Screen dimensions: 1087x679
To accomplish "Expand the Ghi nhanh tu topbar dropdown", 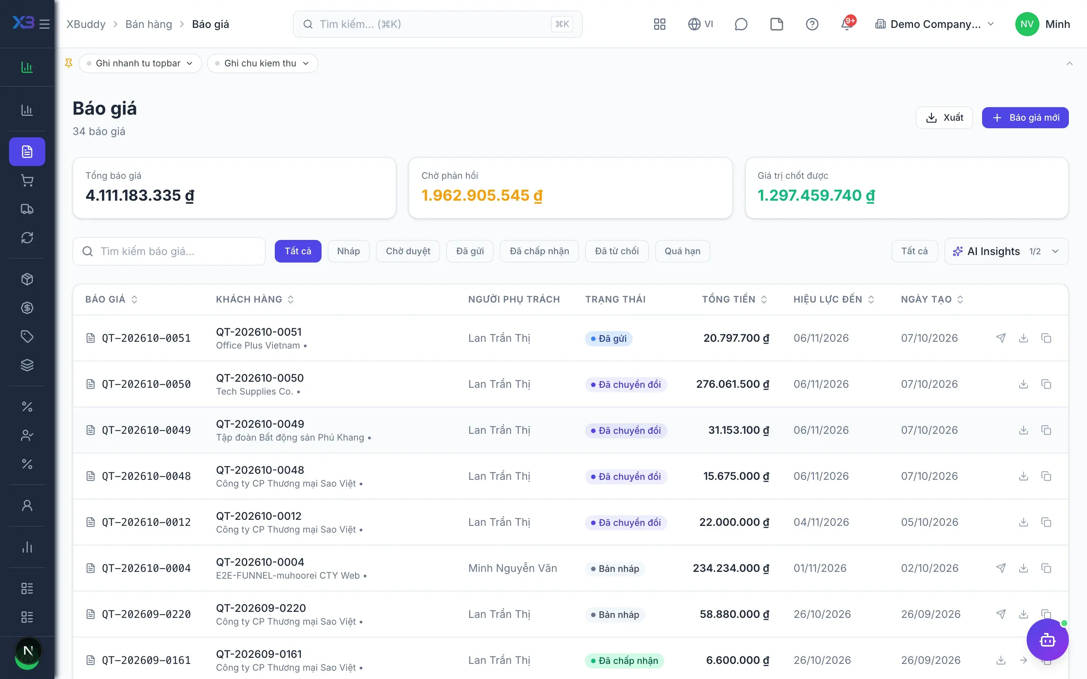I will tap(140, 63).
